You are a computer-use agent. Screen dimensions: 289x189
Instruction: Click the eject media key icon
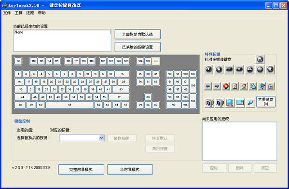[x=260, y=59]
